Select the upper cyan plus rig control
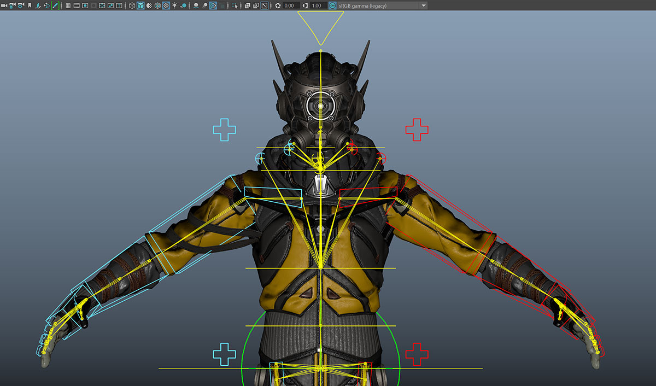The width and height of the screenshot is (656, 386). coord(224,130)
